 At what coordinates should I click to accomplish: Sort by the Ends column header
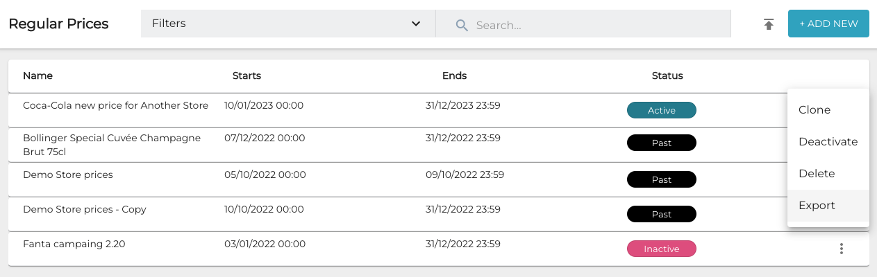[454, 75]
